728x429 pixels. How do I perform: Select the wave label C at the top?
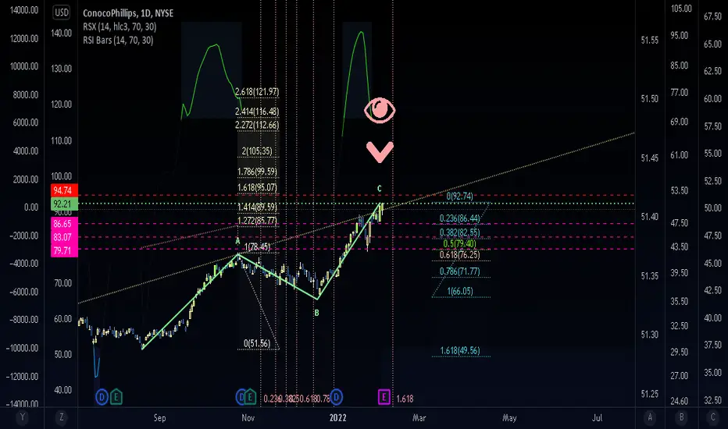380,188
